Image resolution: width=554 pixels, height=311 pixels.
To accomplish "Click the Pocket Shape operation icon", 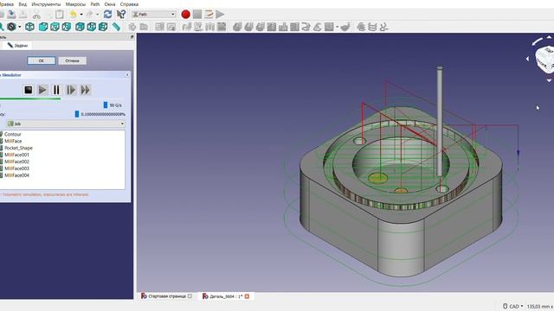I will 271,27.
